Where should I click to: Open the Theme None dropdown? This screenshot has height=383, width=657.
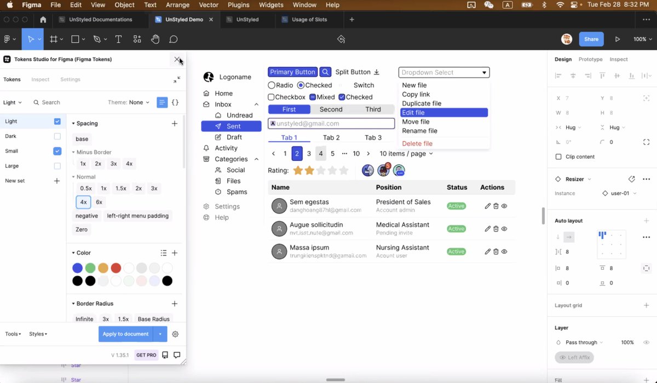point(129,102)
